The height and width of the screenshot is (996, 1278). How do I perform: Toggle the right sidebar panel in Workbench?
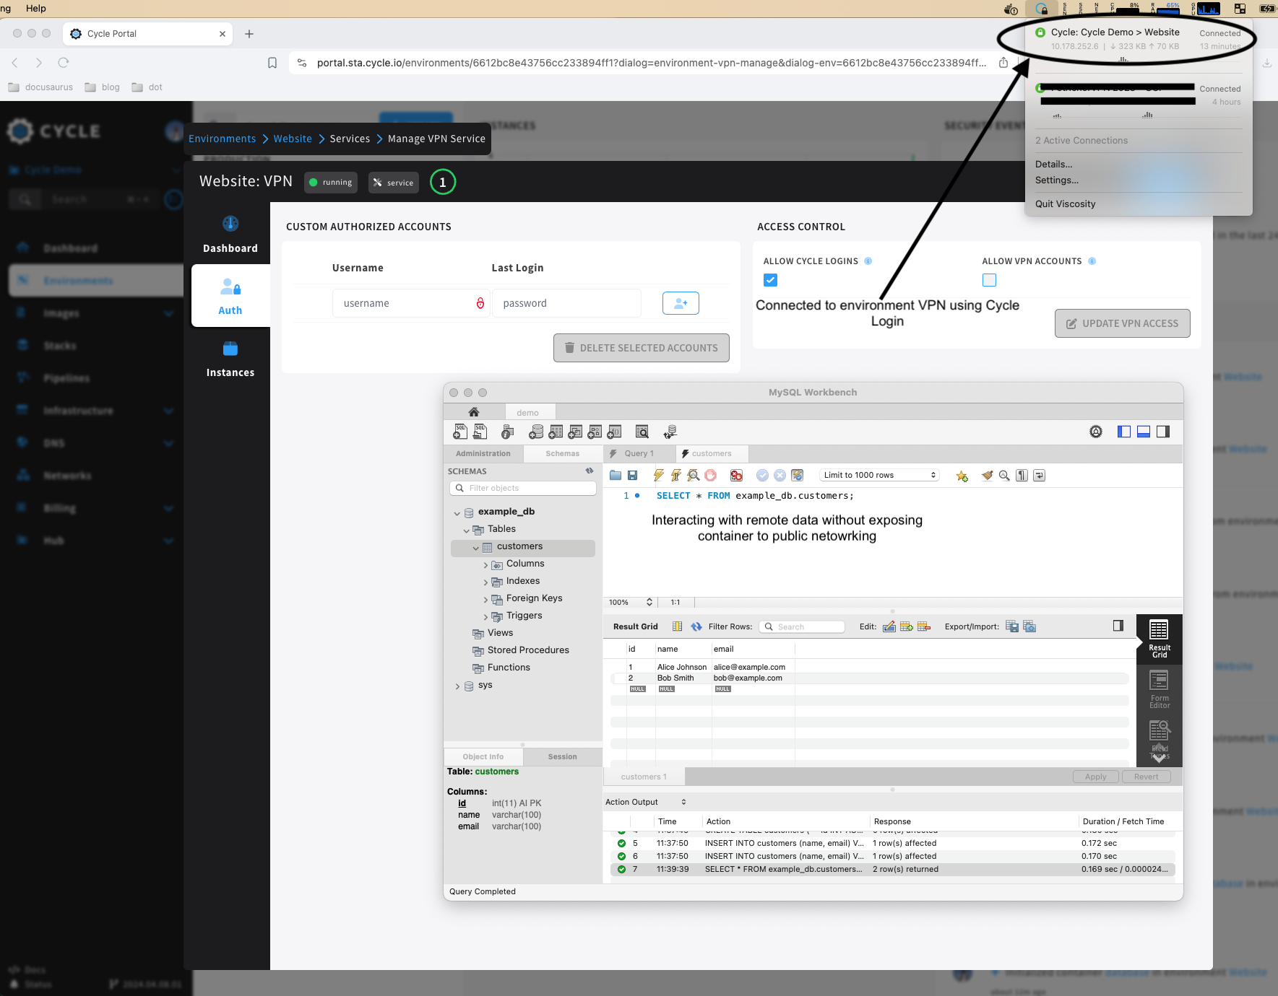1163,432
